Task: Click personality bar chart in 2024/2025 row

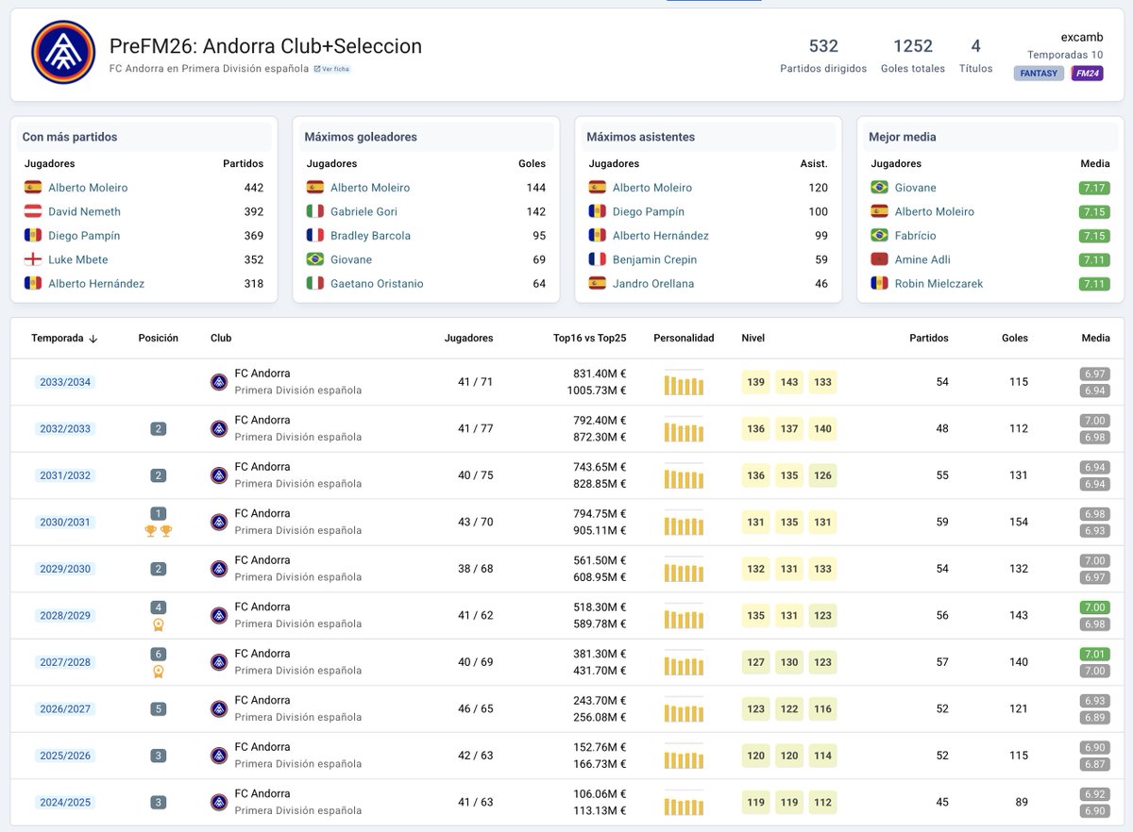Action: (684, 804)
